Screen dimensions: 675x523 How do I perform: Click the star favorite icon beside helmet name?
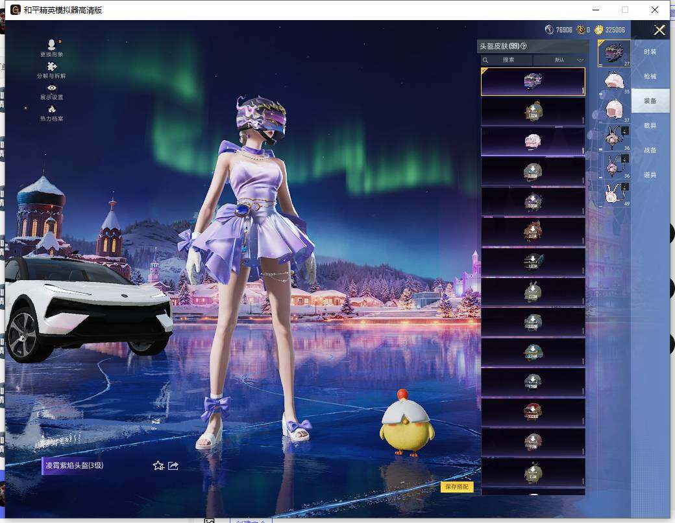(x=158, y=465)
